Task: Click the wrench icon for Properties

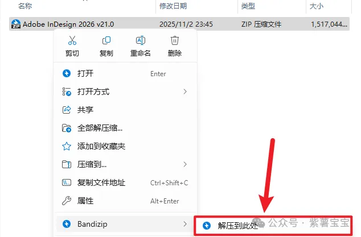Action: [x=67, y=201]
